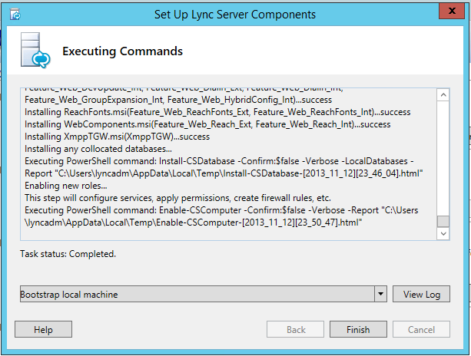The height and width of the screenshot is (356, 471).
Task: Click the Finish button
Action: pos(358,329)
